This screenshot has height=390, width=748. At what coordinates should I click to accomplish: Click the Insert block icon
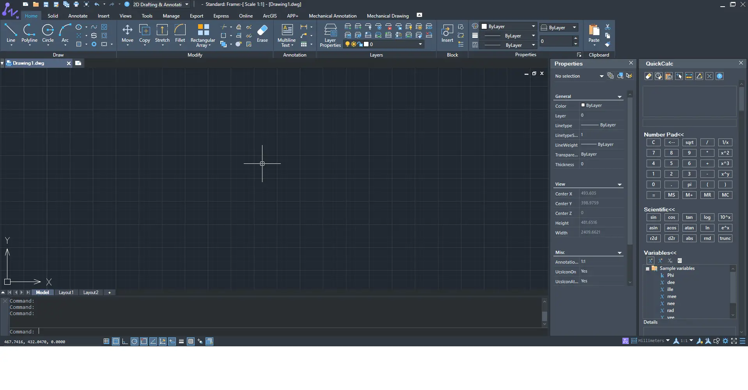point(447,34)
